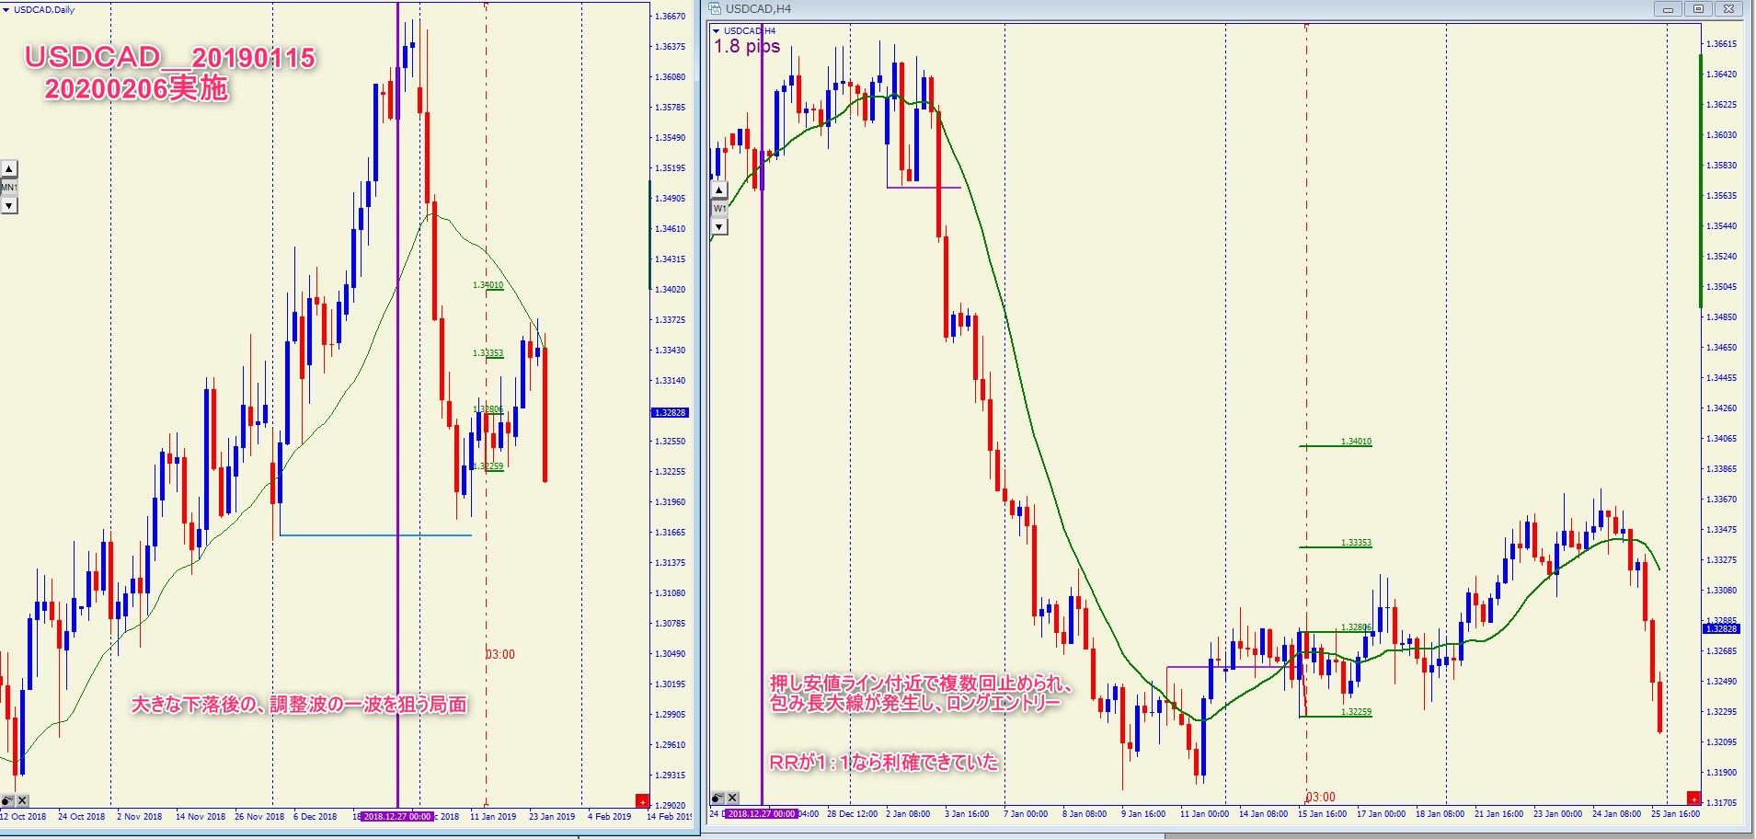
Task: Click the X icon at Daily chart bottom-left
Action: pos(23,800)
